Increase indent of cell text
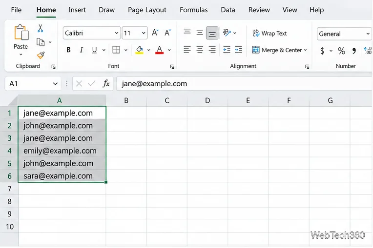 point(238,50)
